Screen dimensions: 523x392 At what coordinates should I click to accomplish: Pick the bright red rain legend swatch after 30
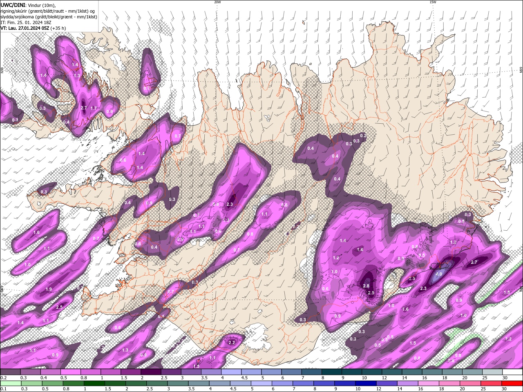click(512, 383)
